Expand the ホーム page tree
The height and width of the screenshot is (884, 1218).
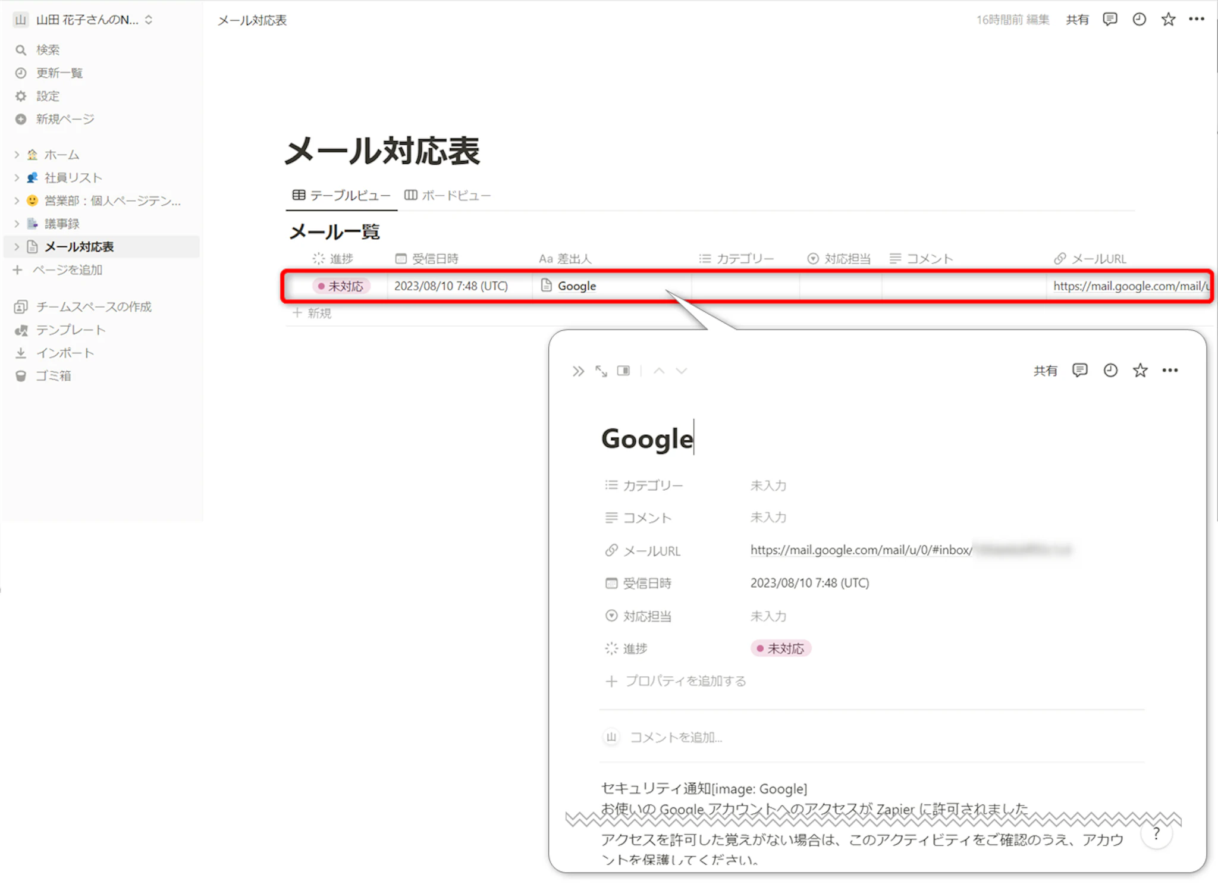(x=17, y=155)
